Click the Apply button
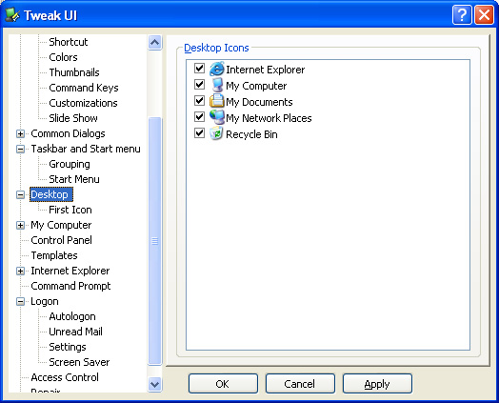The width and height of the screenshot is (499, 403). tap(377, 384)
